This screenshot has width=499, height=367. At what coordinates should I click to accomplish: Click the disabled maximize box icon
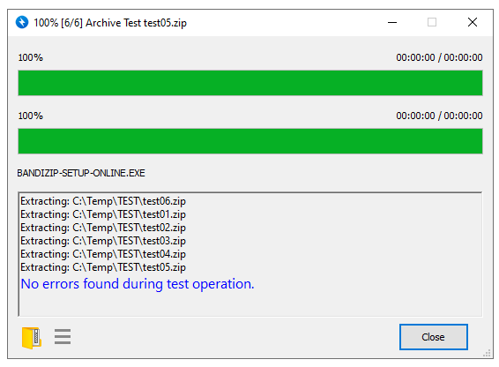432,22
